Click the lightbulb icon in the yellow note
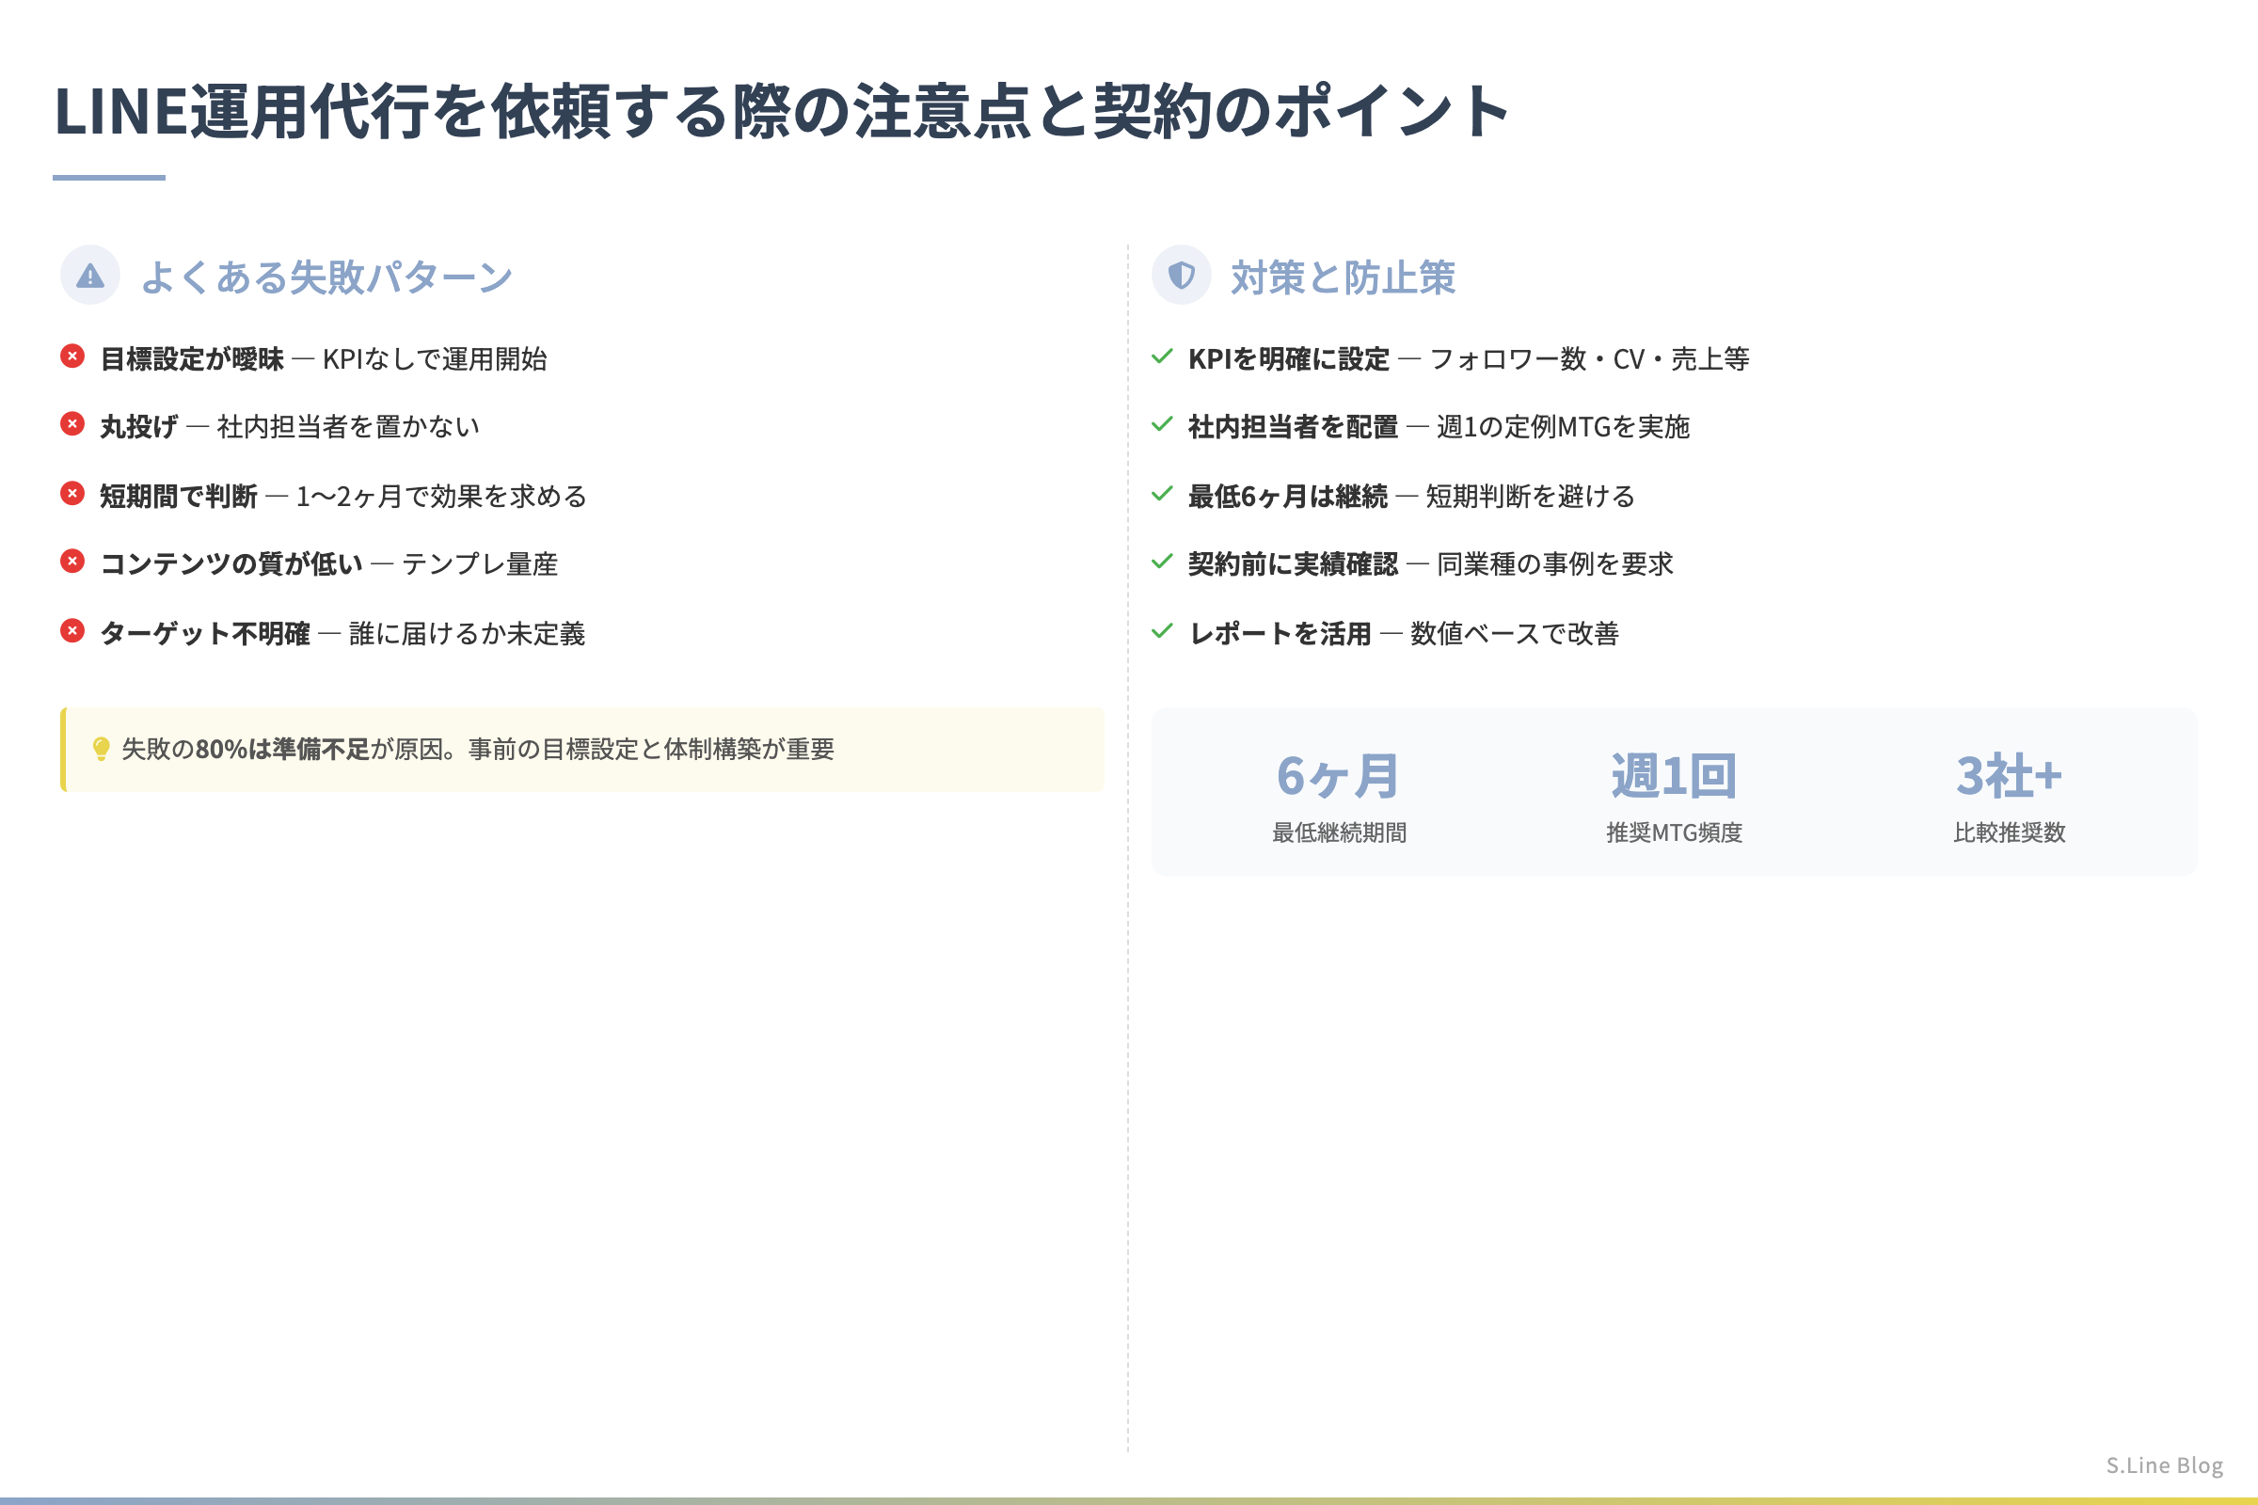Viewport: 2258px width, 1505px height. coord(101,749)
